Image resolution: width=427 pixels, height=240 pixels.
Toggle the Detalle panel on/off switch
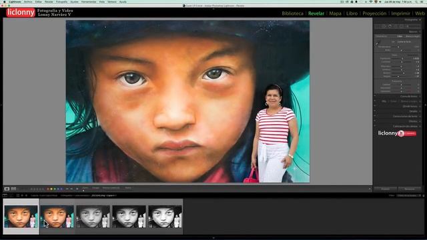point(375,111)
